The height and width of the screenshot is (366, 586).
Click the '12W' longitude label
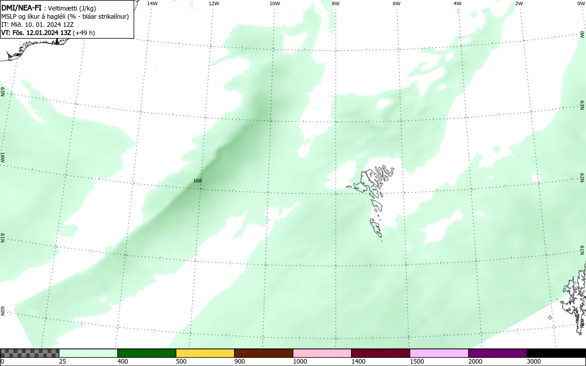coord(213,4)
